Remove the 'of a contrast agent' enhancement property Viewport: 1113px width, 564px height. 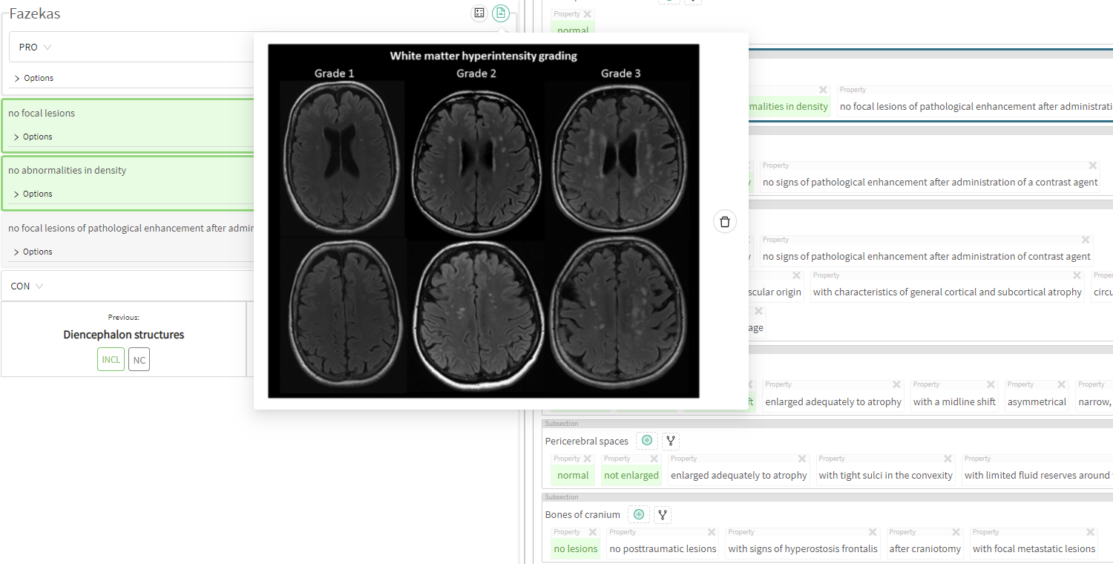pos(1093,165)
